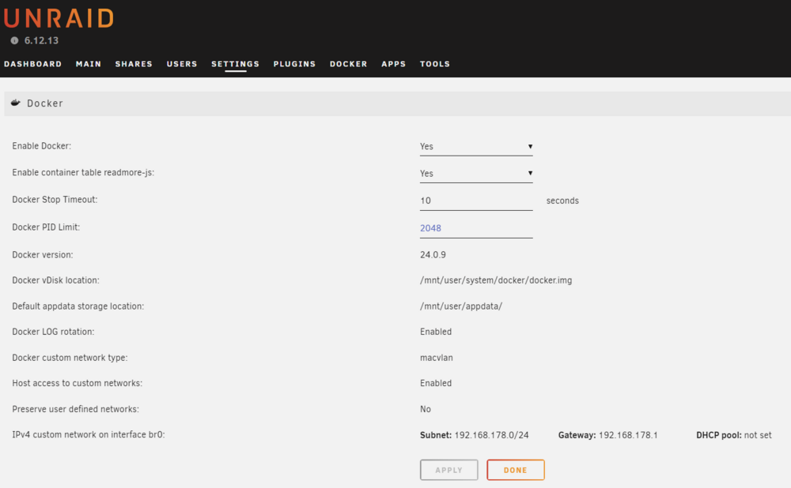791x488 pixels.
Task: Go to the Dashboard tab
Action: [32, 64]
